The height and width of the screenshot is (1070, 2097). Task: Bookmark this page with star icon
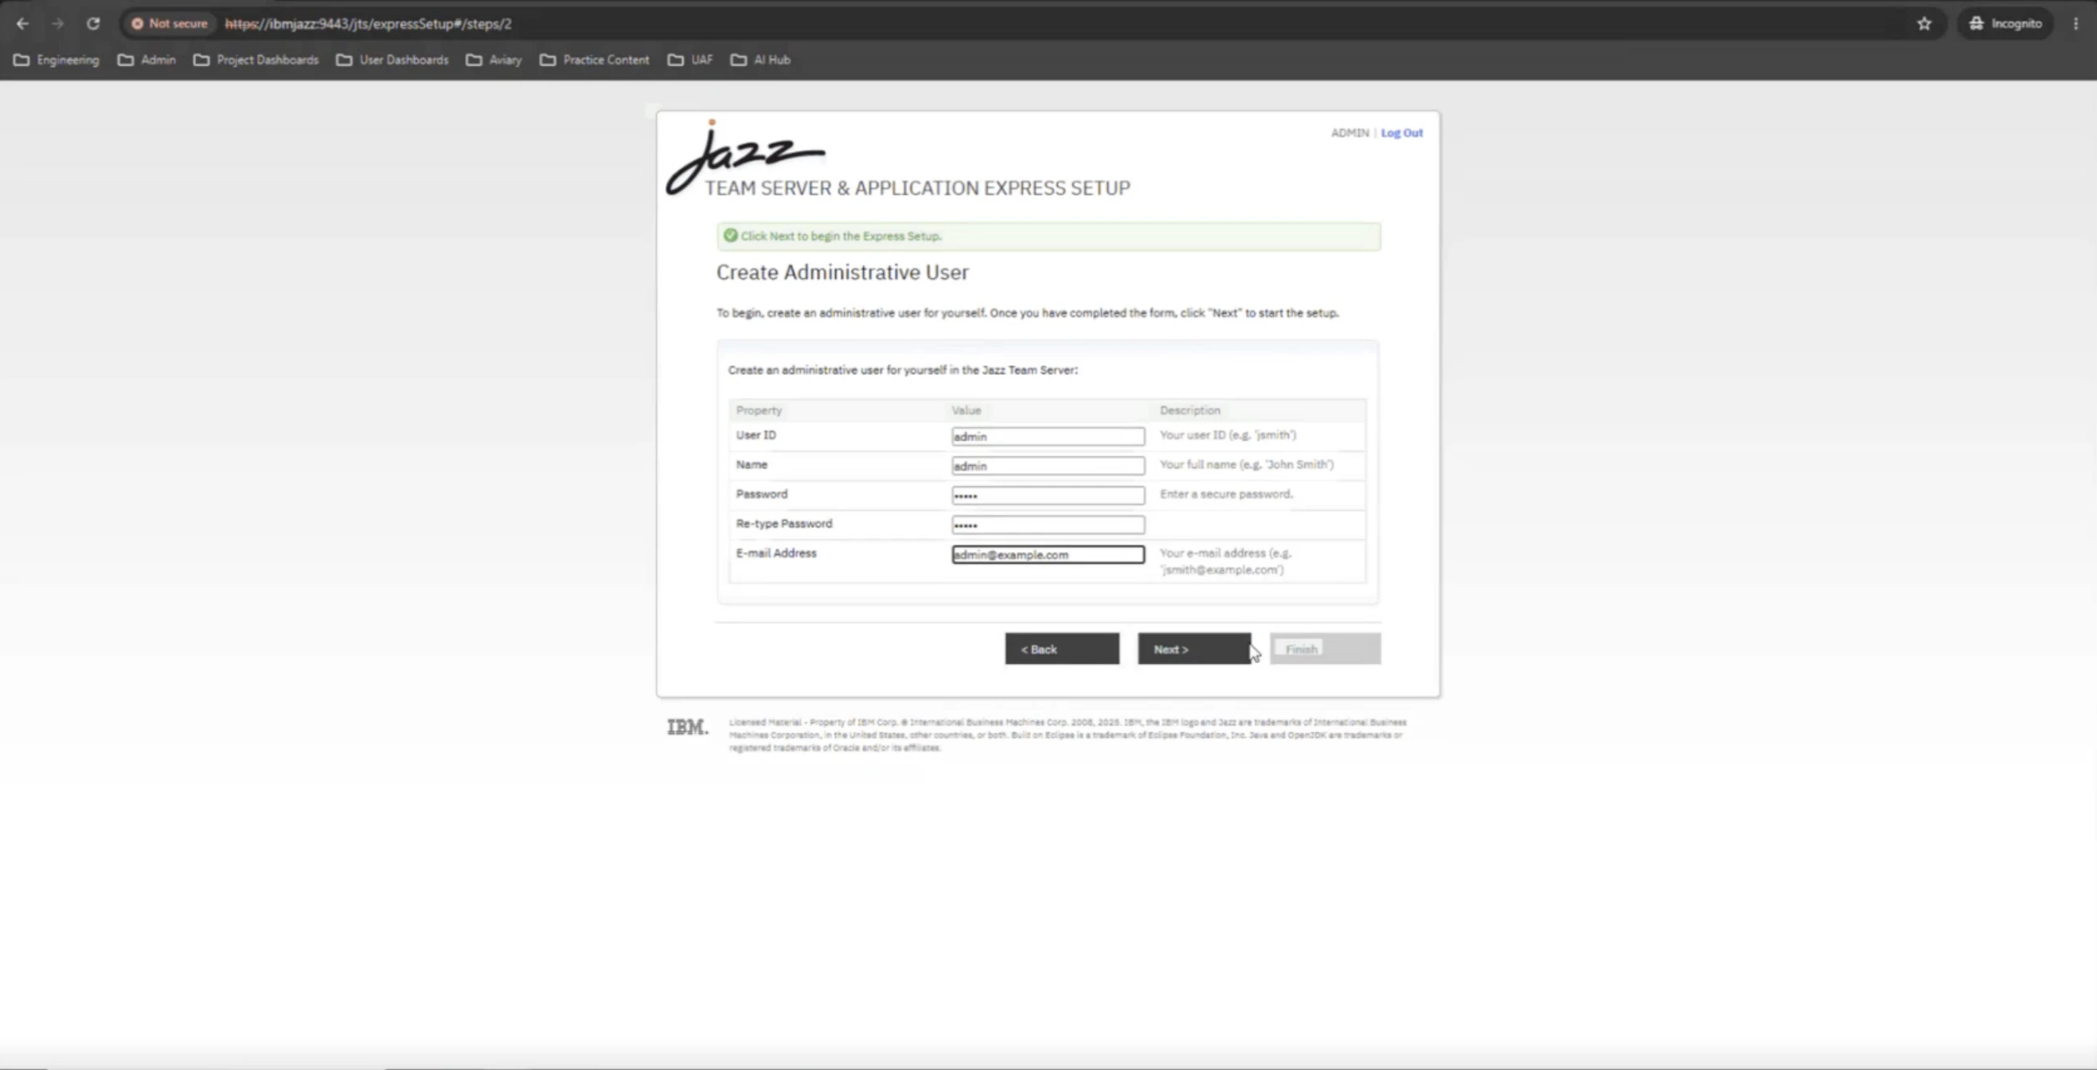coord(1924,24)
